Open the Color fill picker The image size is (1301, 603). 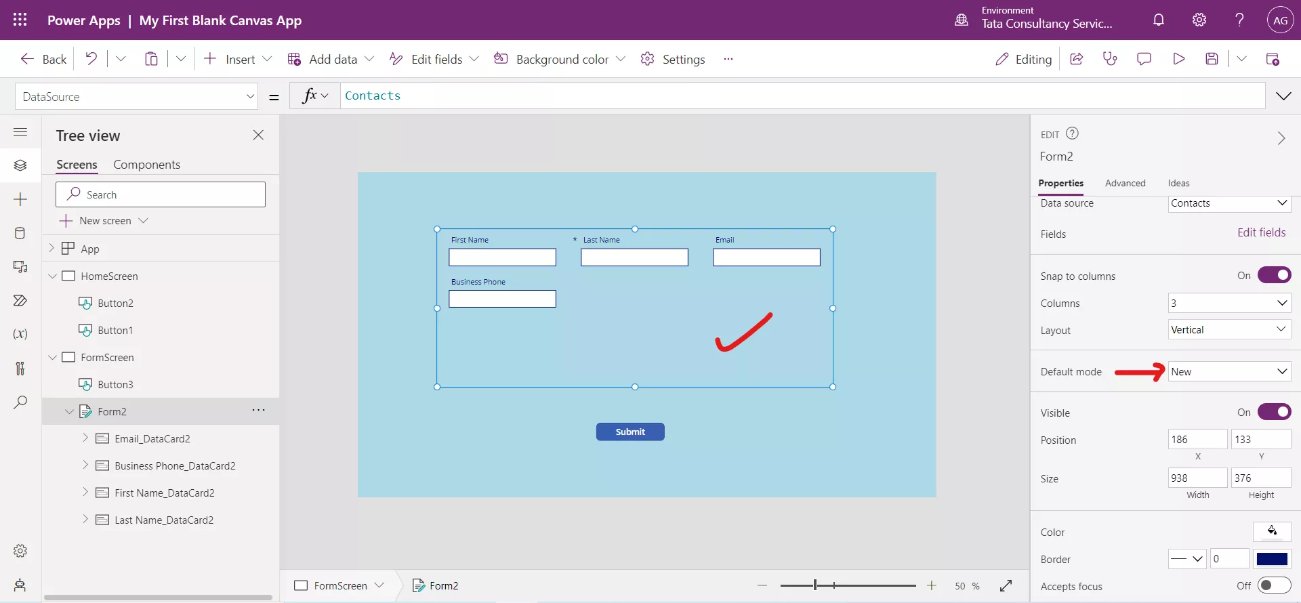click(1272, 531)
